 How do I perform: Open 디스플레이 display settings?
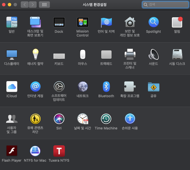(x=12, y=55)
